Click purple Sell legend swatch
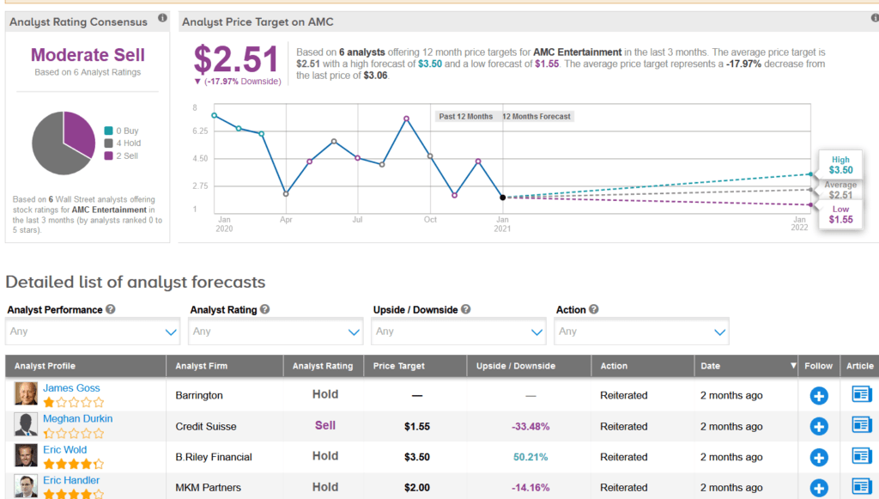The image size is (879, 499). point(109,155)
